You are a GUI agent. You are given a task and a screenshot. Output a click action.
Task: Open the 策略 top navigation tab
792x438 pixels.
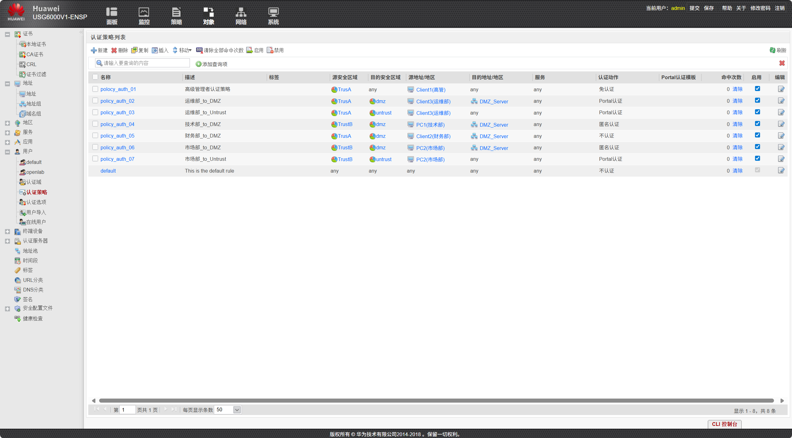[176, 16]
